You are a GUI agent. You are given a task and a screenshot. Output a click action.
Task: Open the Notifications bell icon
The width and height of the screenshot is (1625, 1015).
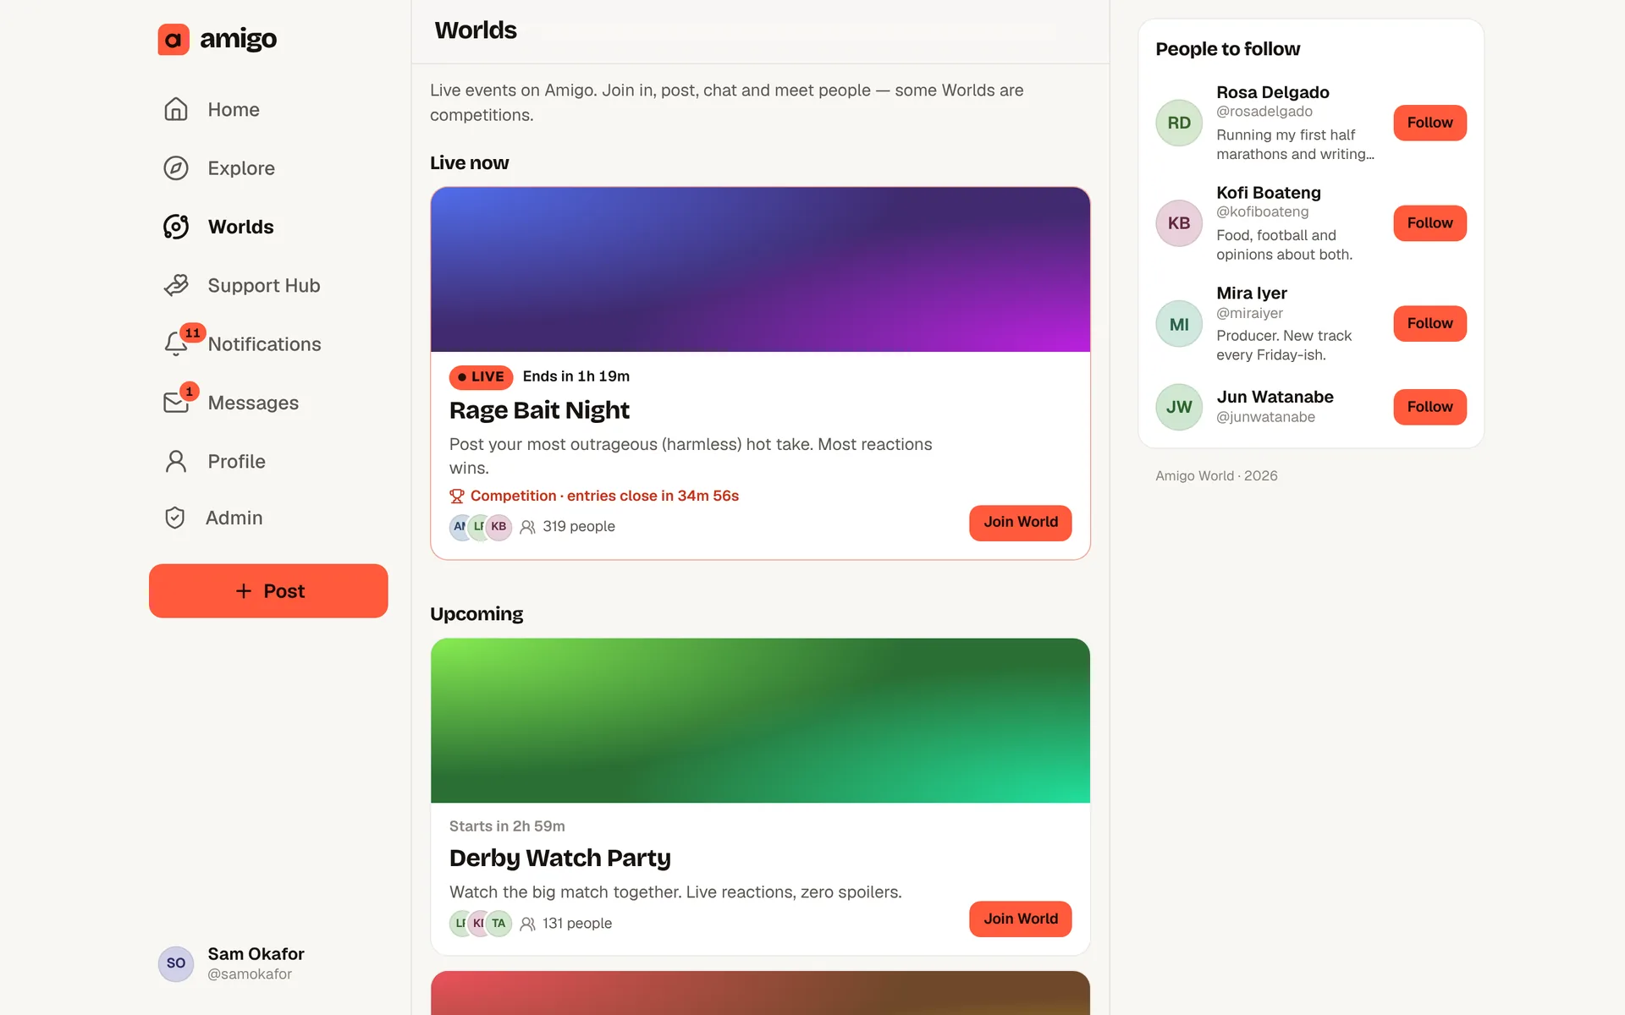[176, 343]
